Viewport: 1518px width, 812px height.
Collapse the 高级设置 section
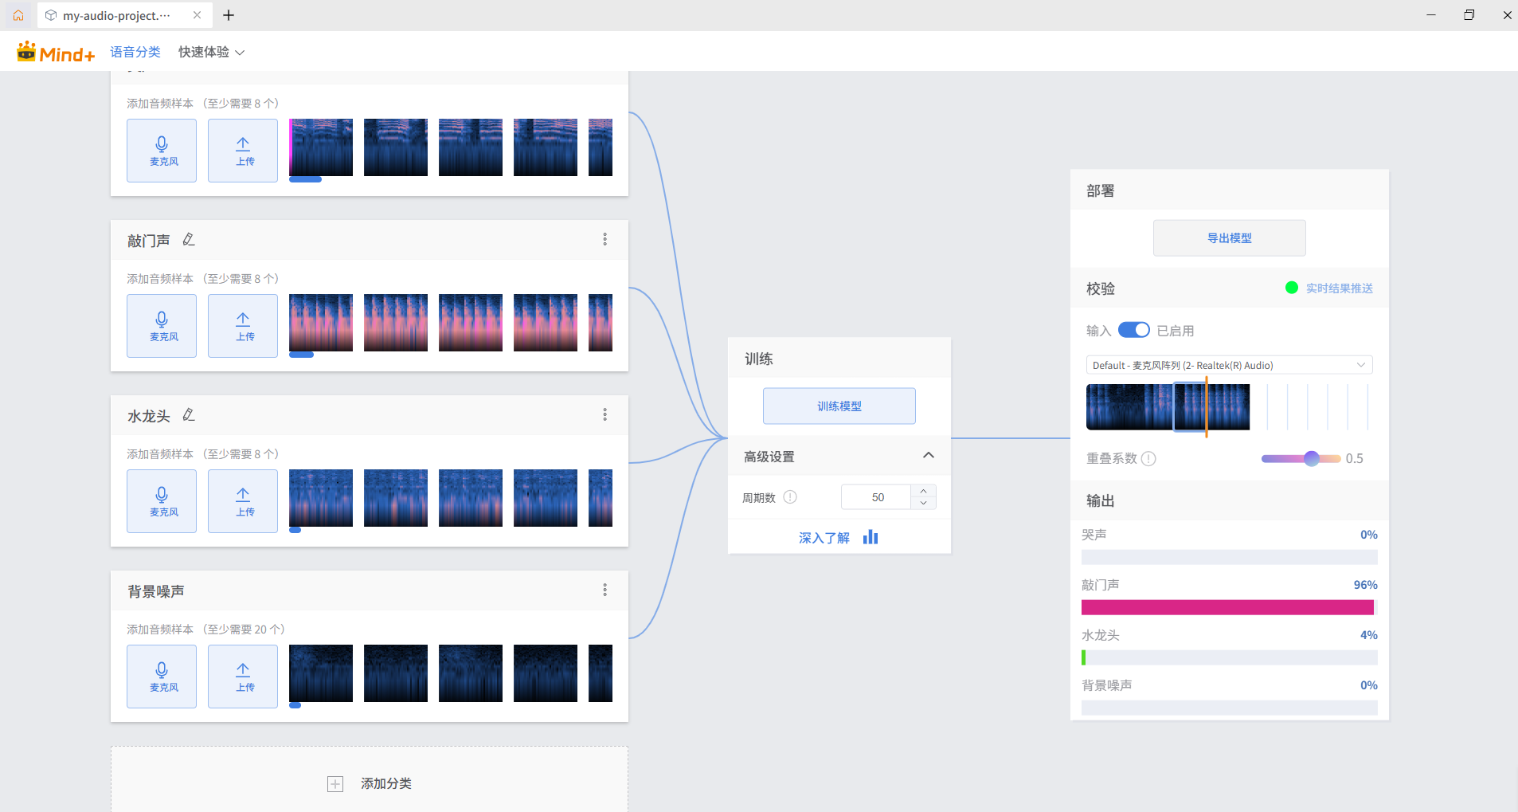[x=928, y=456]
